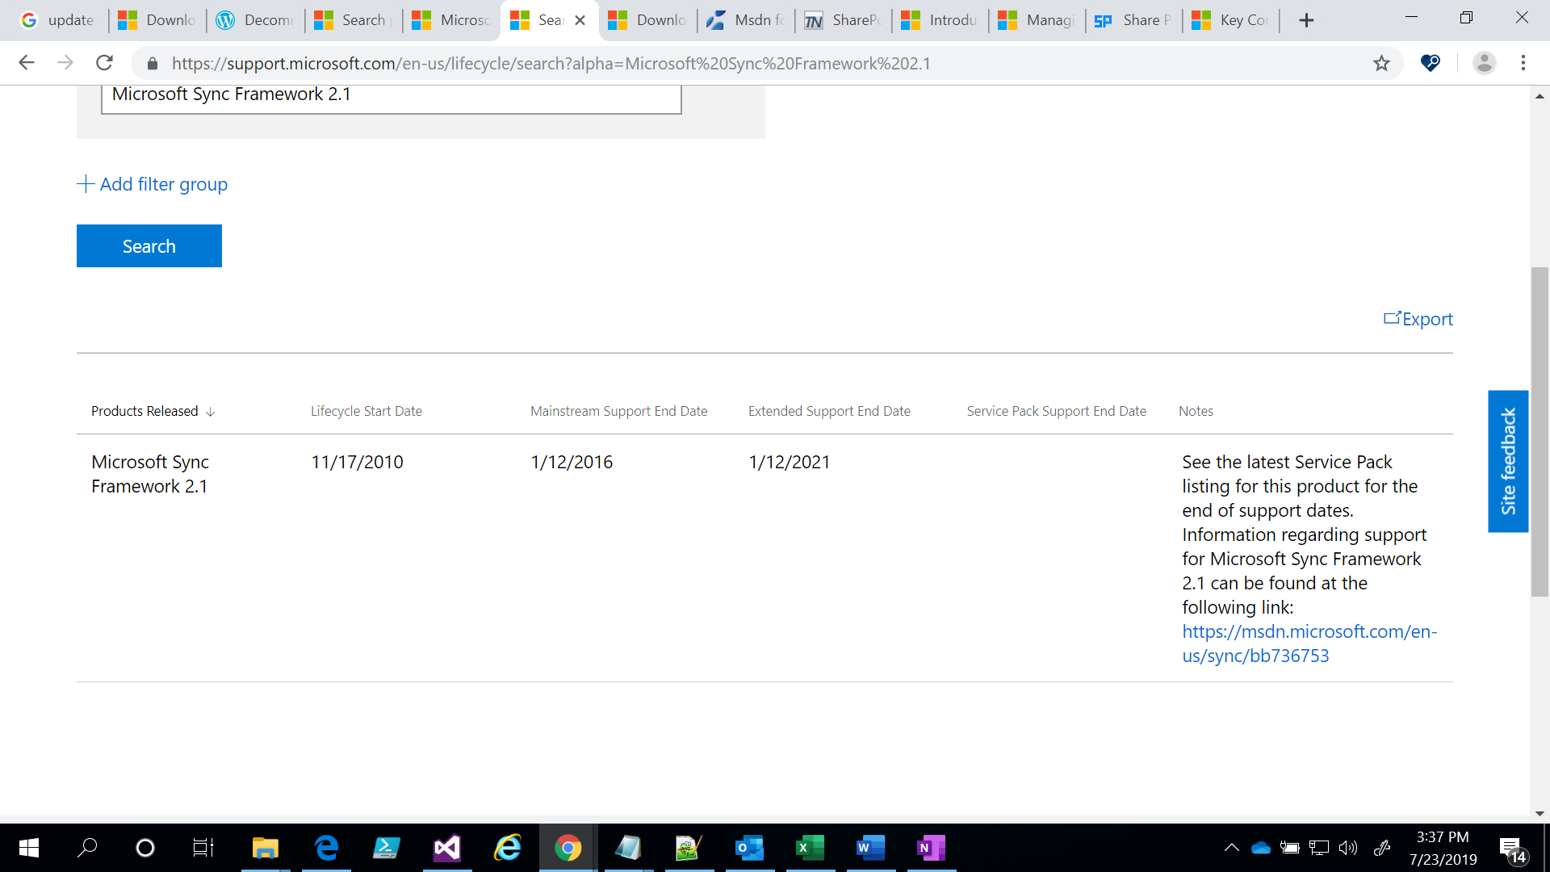This screenshot has height=872, width=1550.
Task: Open a new browser tab
Action: coord(1306,20)
